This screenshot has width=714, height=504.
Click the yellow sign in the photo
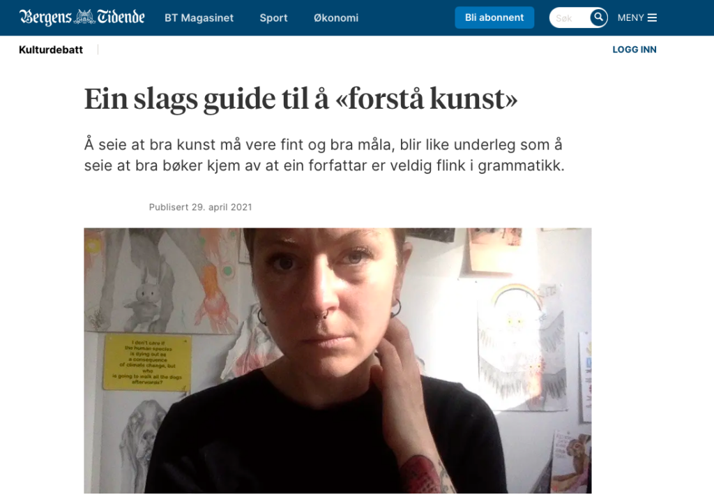tap(146, 362)
